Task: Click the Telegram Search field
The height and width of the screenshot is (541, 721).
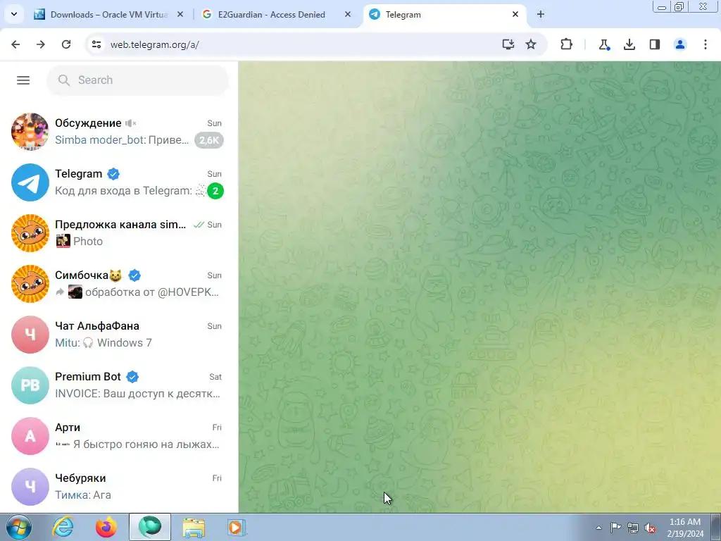Action: [137, 80]
